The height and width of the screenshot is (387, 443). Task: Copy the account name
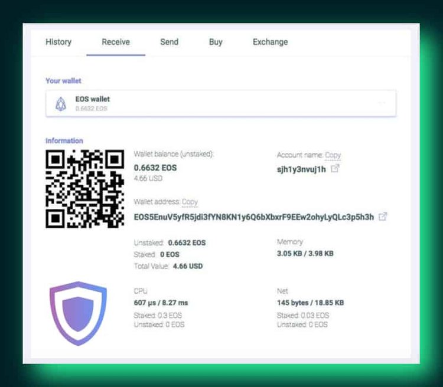tap(333, 155)
